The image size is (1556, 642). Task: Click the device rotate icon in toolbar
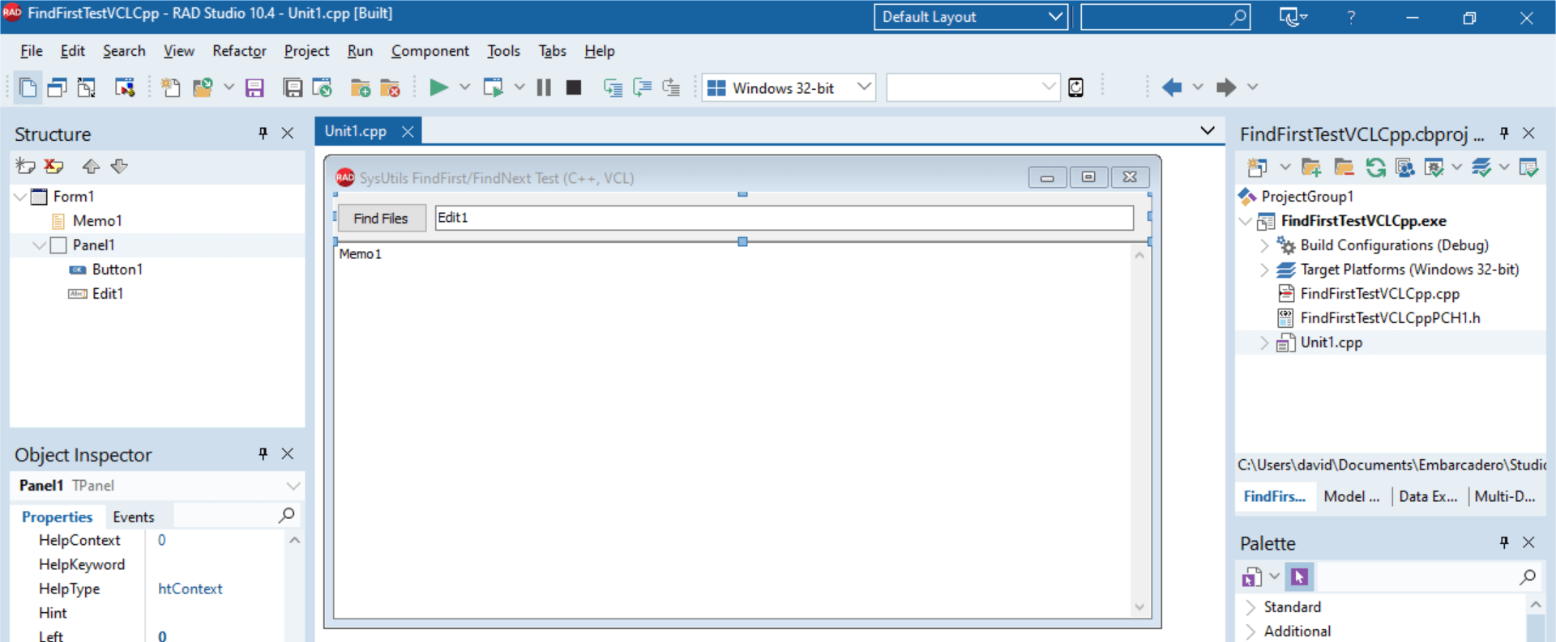coord(1075,87)
